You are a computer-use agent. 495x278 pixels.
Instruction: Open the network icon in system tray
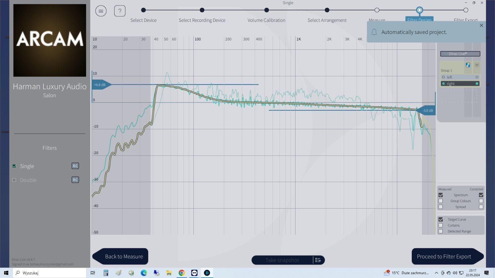coord(461,273)
